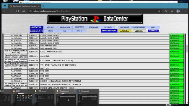This screenshot has height=106, width=189.
Task: Open the Site News section
Action: tap(50, 27)
